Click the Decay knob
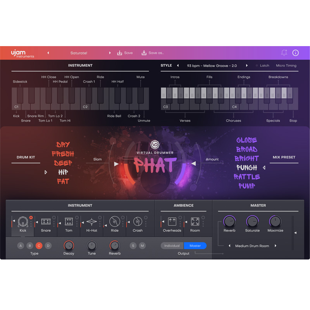This screenshot has height=310, width=310. click(x=69, y=245)
